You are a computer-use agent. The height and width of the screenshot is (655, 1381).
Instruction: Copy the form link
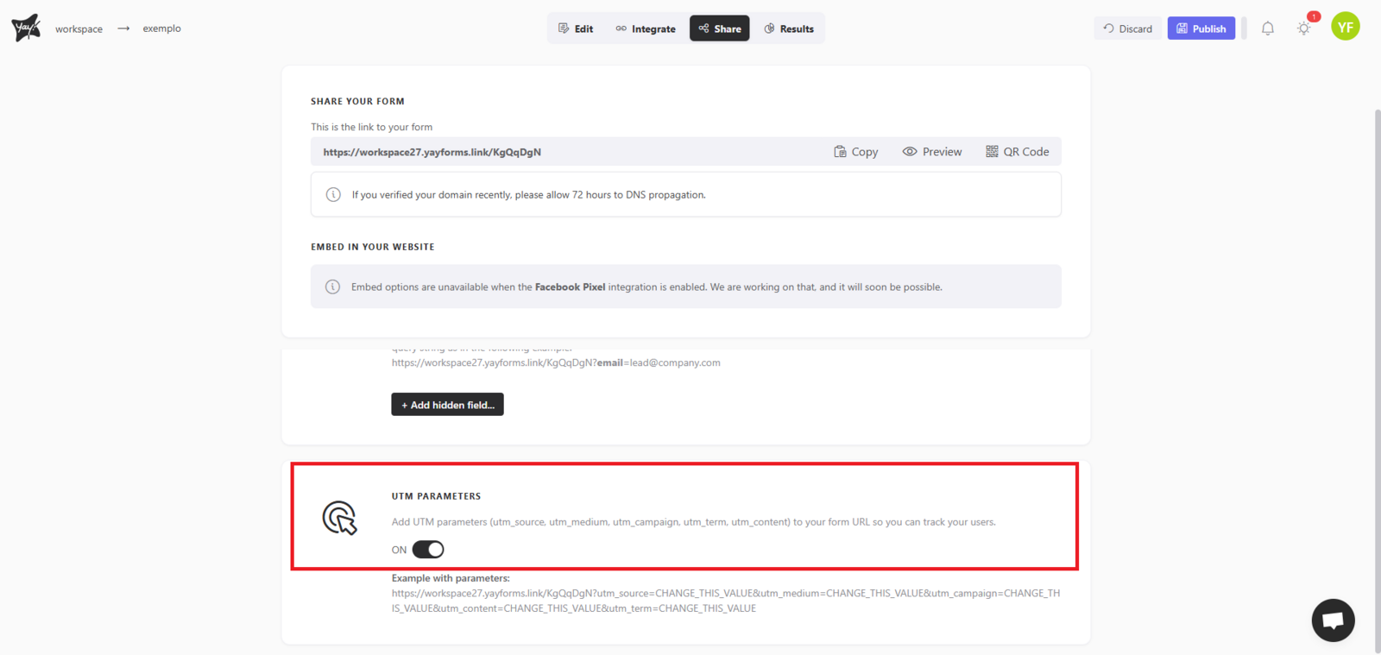coord(855,152)
